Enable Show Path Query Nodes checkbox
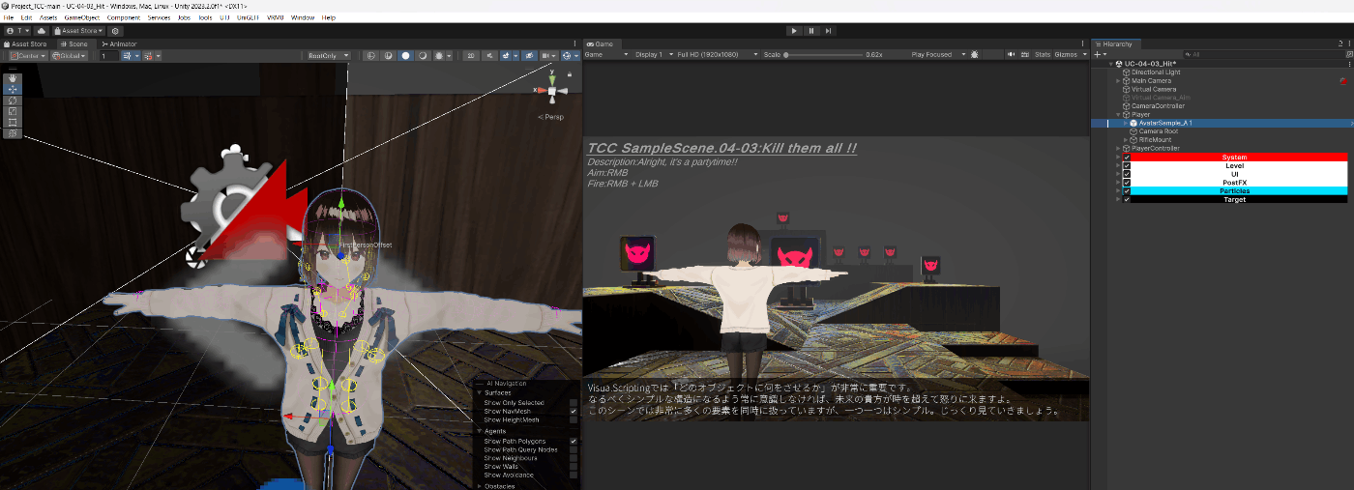The height and width of the screenshot is (490, 1354). coord(574,449)
